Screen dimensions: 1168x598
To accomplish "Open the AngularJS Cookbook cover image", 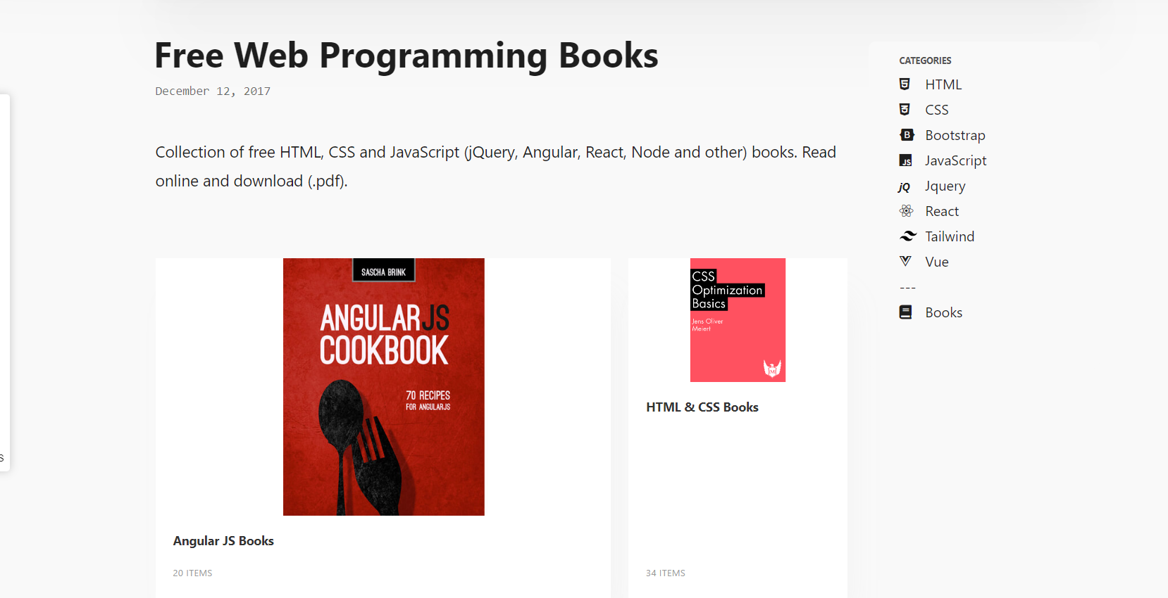I will click(383, 387).
